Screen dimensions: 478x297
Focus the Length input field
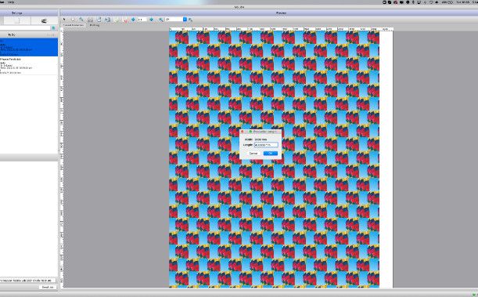point(266,145)
